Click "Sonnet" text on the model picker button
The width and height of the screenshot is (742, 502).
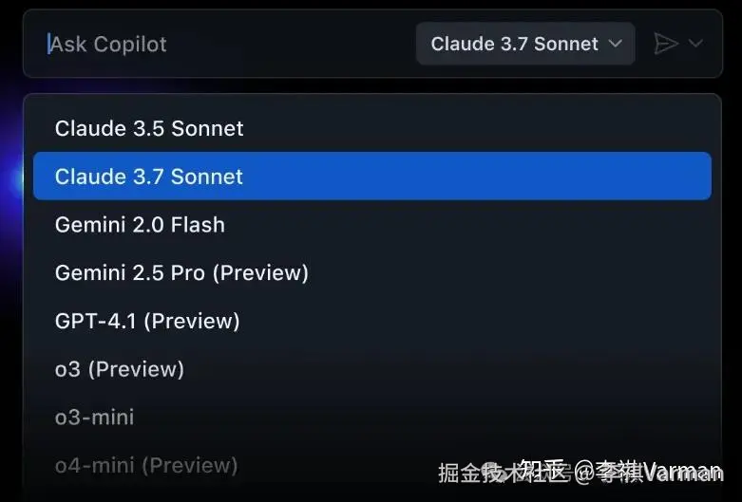coord(565,44)
